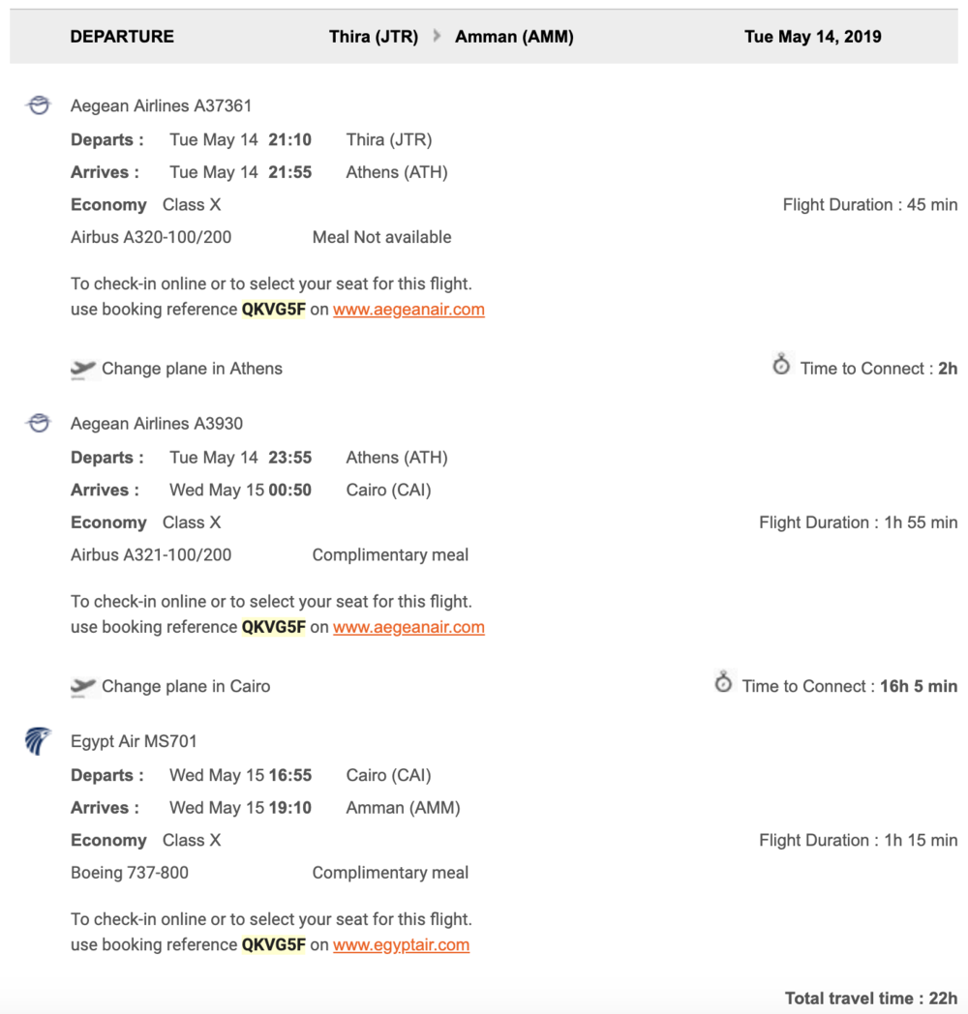Click the plane icon next to Change plane in Cairo
Screen dimensions: 968x1014
(83, 686)
